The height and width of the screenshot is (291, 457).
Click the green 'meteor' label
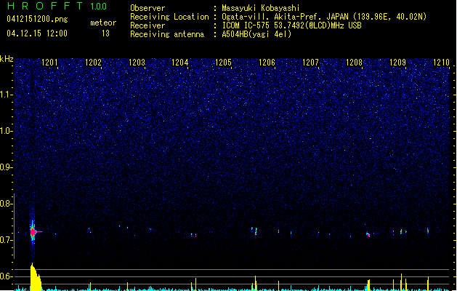[103, 23]
